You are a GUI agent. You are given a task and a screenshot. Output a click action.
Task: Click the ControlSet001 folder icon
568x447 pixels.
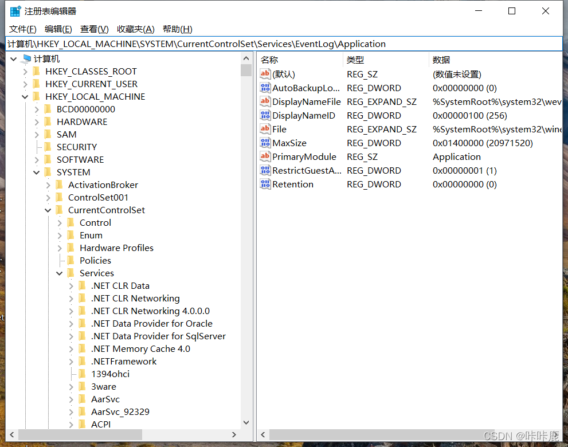point(60,197)
